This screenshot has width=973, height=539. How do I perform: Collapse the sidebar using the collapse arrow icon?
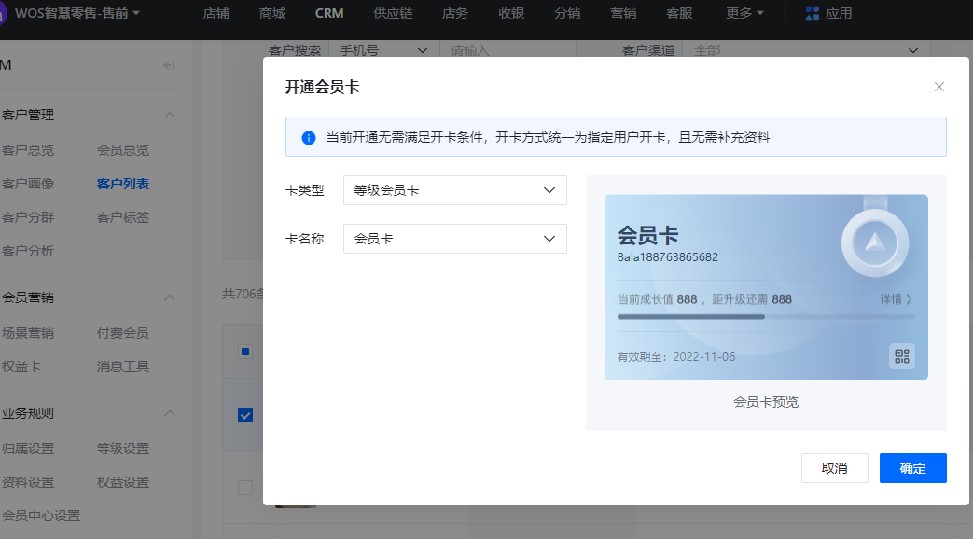tap(169, 65)
